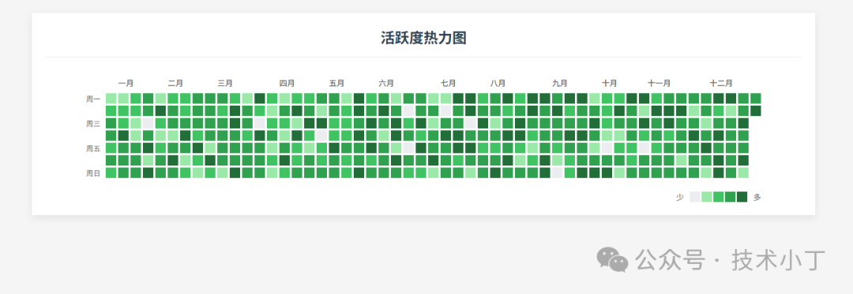The width and height of the screenshot is (853, 294).
Task: Select the 周三 row label
Action: tap(93, 124)
